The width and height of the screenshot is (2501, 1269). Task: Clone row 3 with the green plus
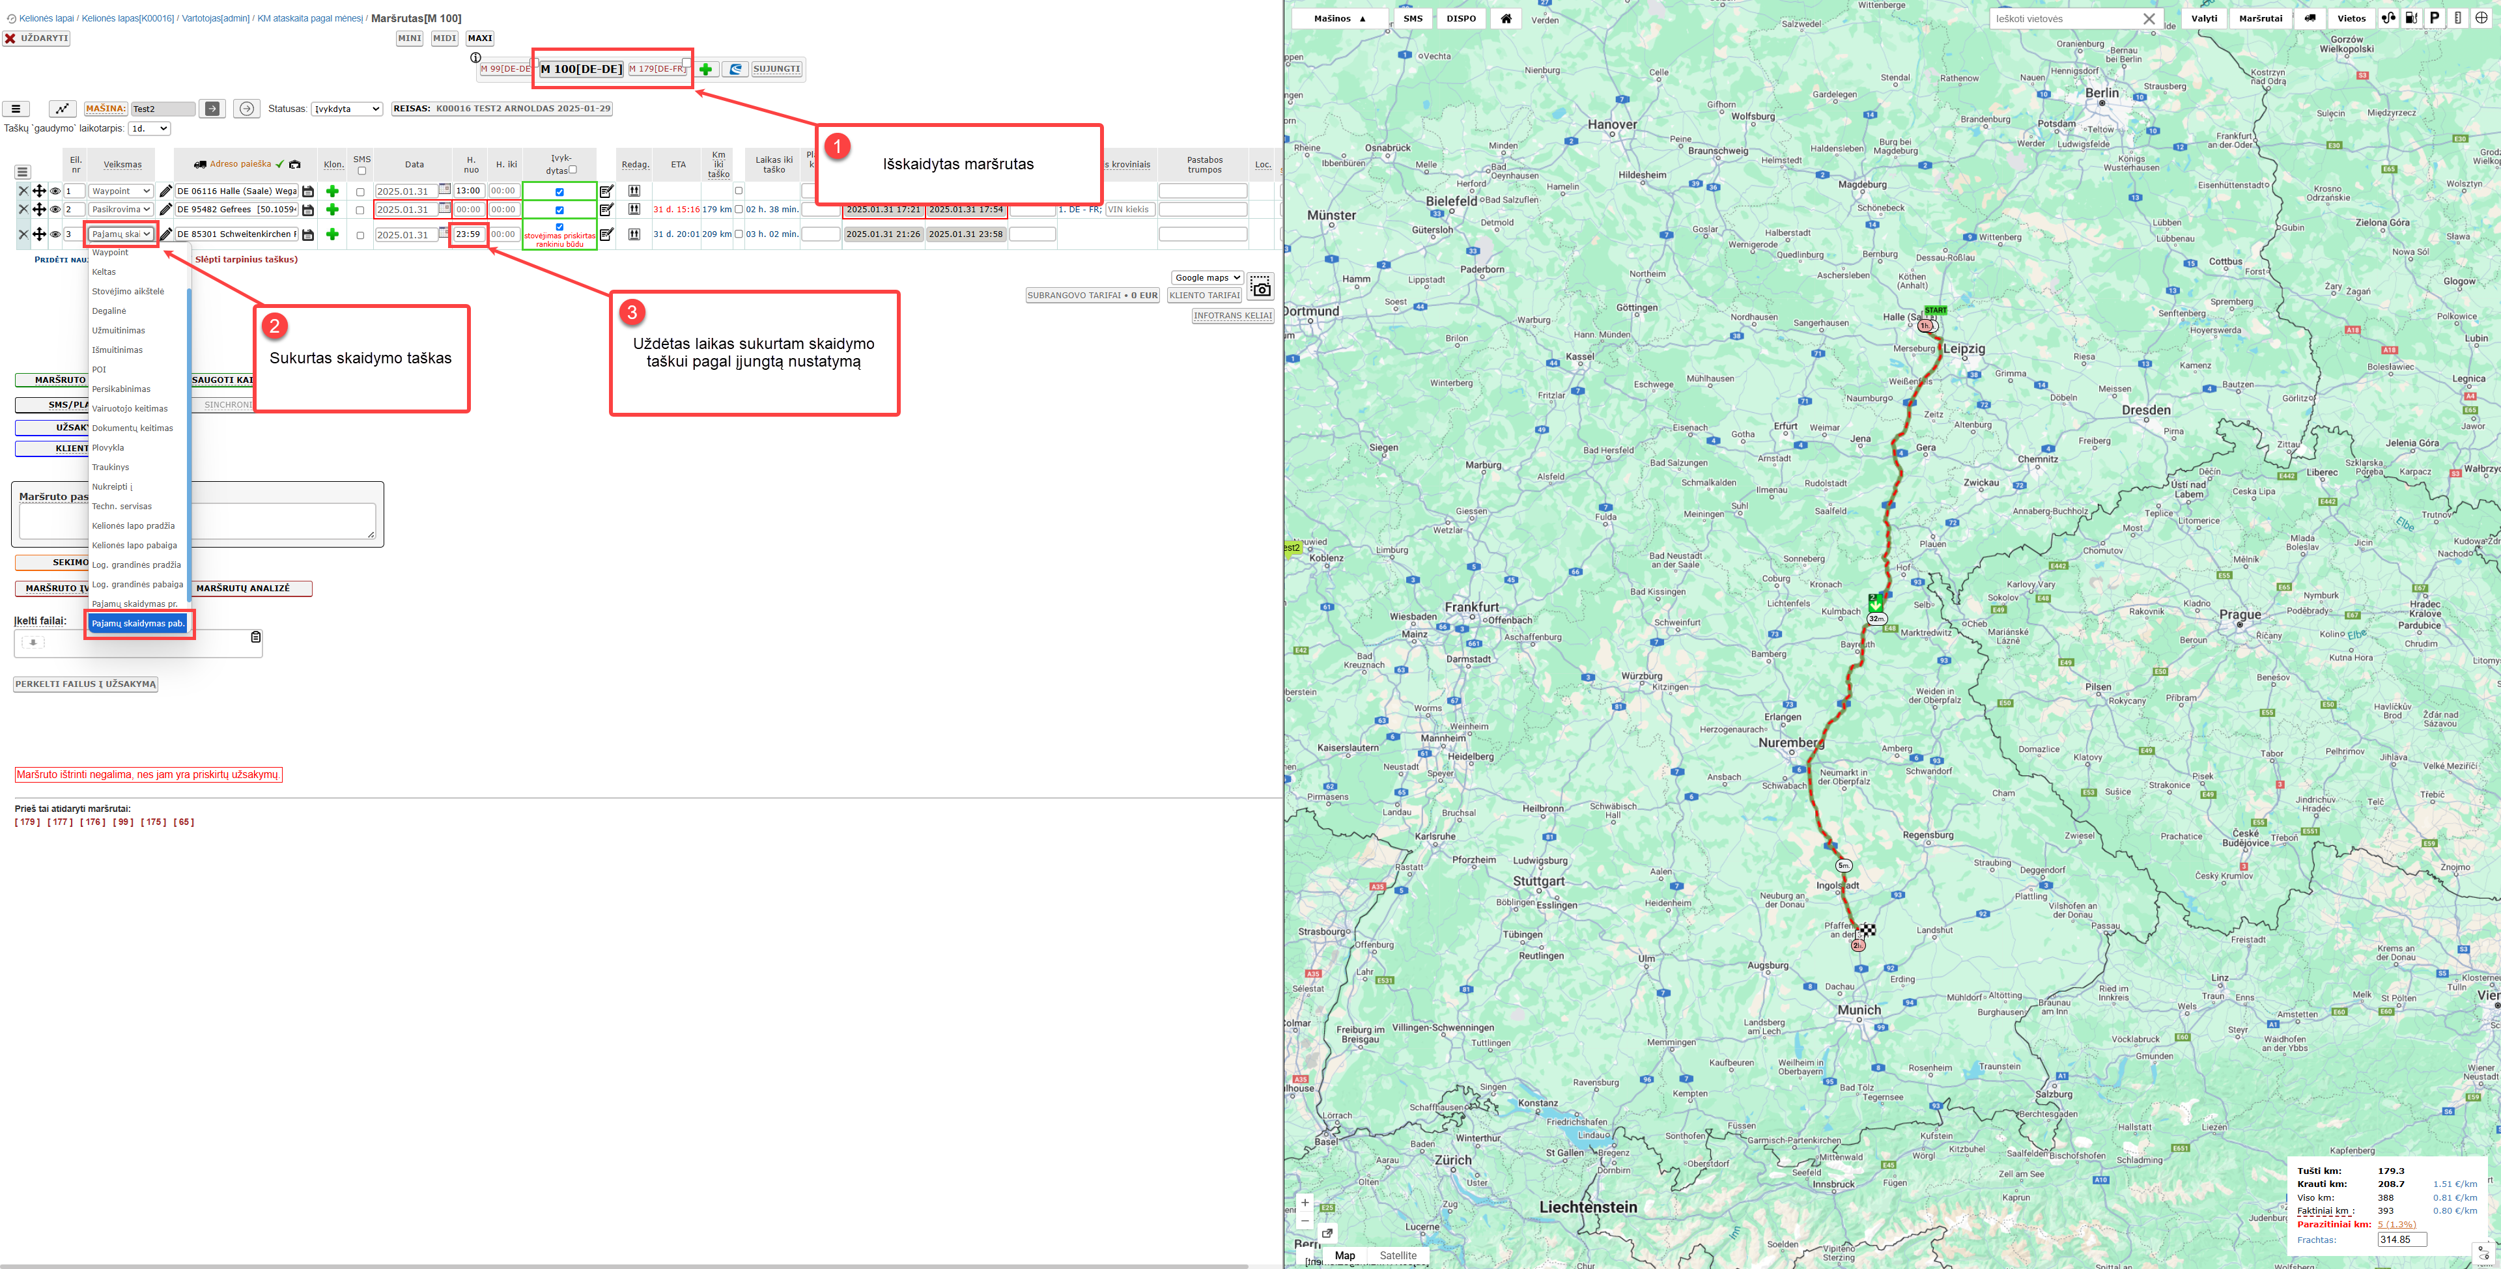[332, 234]
